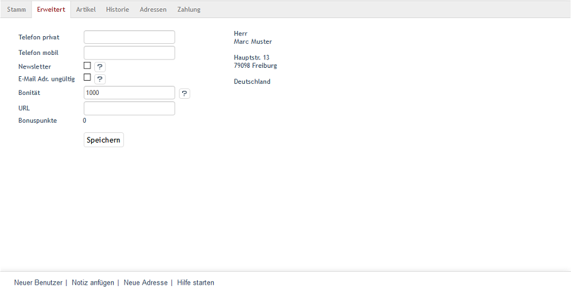Open the Adressen tab

coord(153,10)
